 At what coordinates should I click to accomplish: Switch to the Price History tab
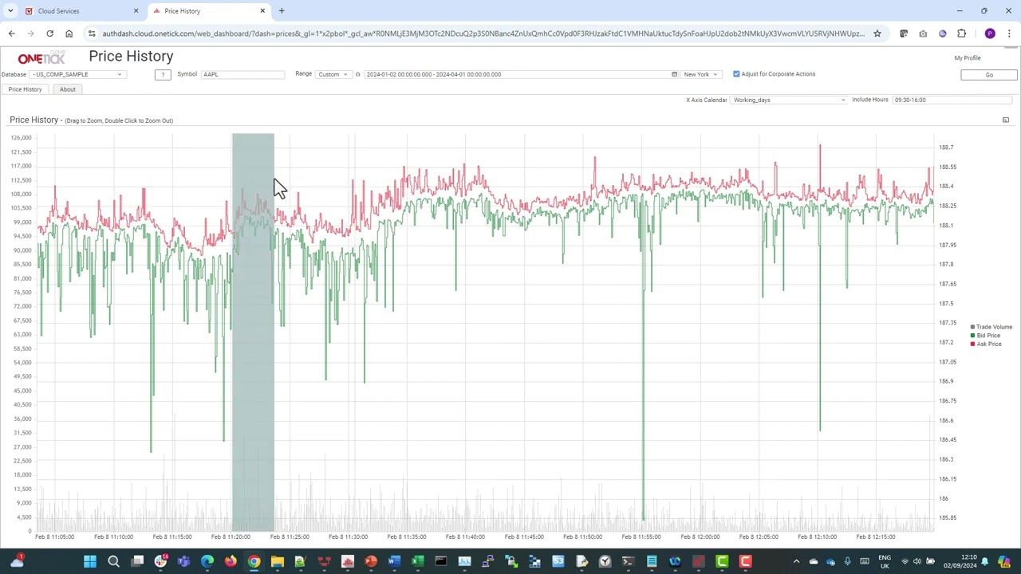pos(25,89)
